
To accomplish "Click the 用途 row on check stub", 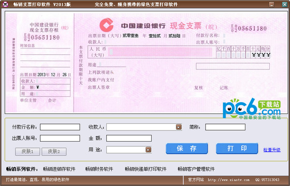I will (45, 93).
